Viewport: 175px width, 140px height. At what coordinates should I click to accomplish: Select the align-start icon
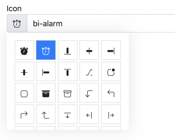46,71
